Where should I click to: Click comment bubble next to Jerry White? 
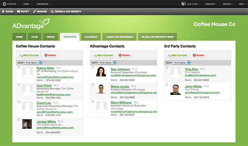(205, 86)
